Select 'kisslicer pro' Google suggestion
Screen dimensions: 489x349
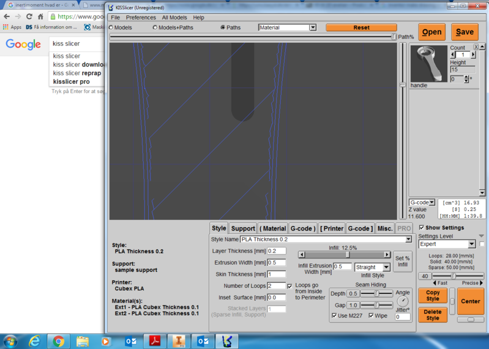coord(72,81)
